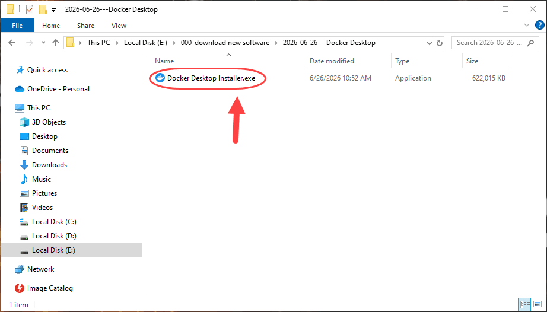The width and height of the screenshot is (547, 312).
Task: Click the 622,015 KB size cell
Action: pyautogui.click(x=489, y=78)
